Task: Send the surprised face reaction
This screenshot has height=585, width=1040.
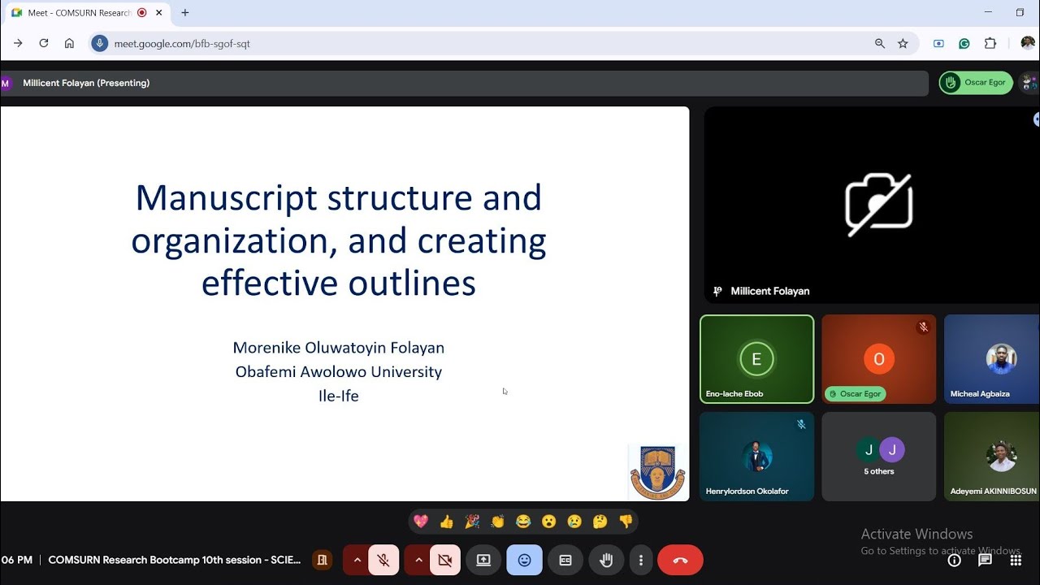Action: pyautogui.click(x=549, y=522)
